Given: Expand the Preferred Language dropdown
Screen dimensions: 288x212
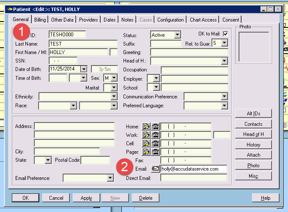Looking at the screenshot, I should [224, 106].
